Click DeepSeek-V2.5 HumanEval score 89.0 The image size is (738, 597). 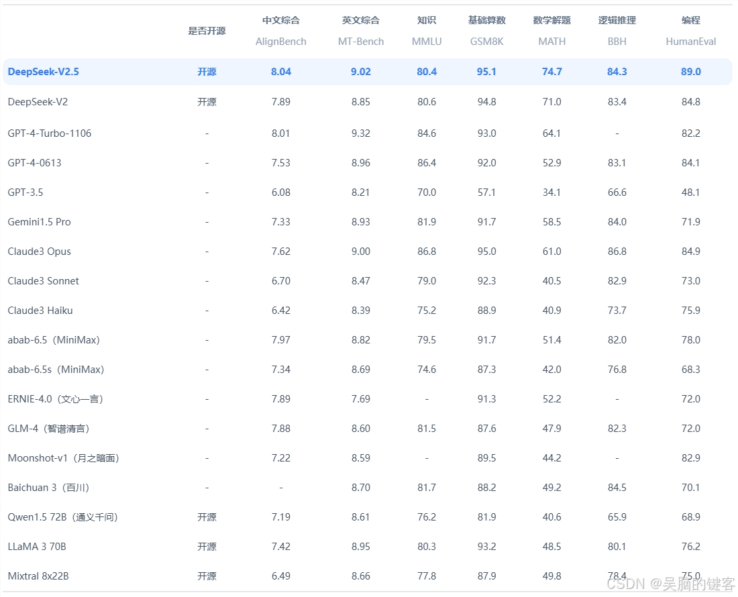pos(691,72)
